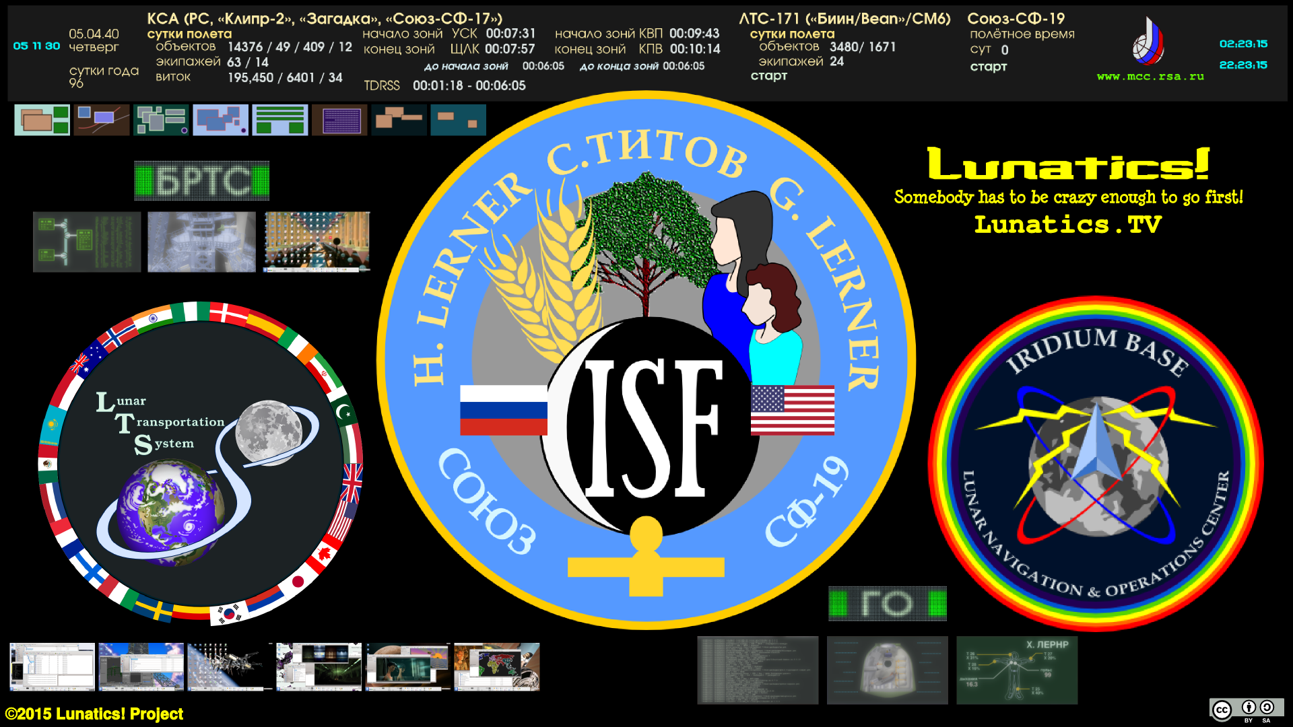Select the teal layout icon with two rectangles

click(x=458, y=120)
